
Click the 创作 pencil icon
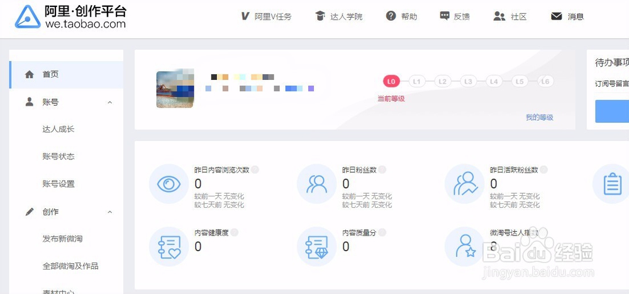click(x=30, y=212)
